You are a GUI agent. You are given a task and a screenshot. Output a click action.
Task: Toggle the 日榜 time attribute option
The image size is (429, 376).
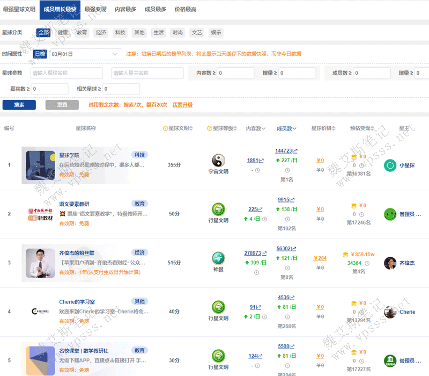40,54
